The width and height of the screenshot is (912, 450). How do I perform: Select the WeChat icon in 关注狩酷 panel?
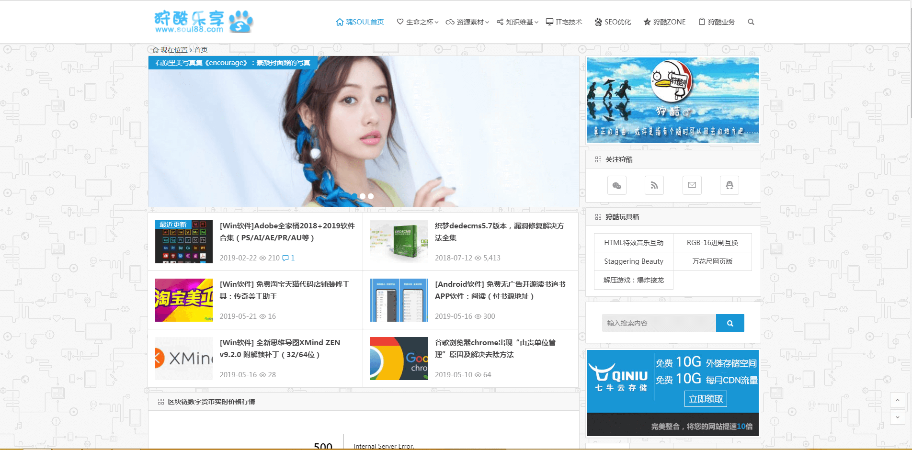[617, 185]
